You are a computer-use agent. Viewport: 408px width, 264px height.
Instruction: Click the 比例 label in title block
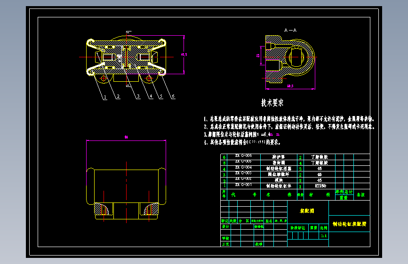[x=324, y=228]
